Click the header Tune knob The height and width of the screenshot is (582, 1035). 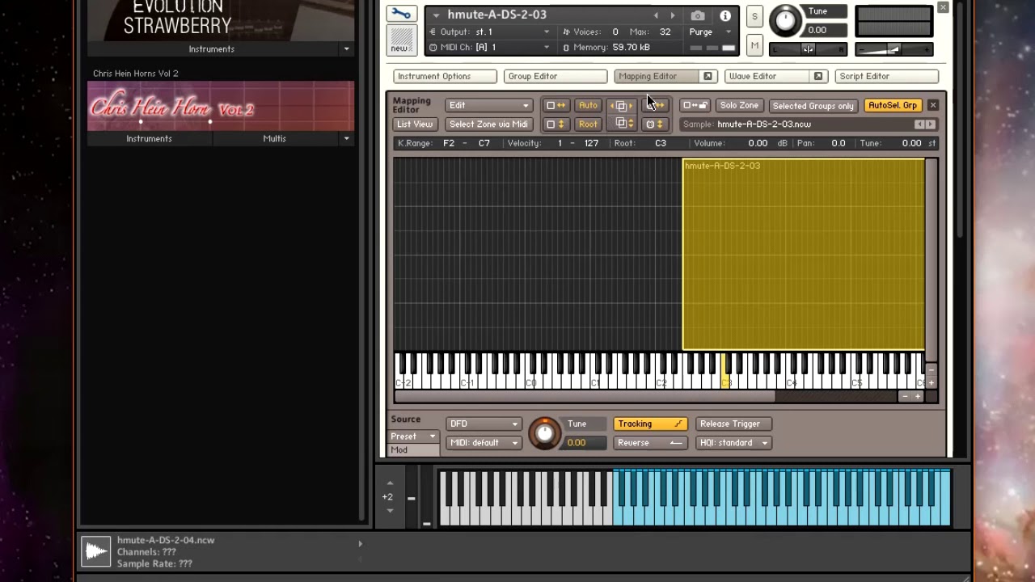785,21
